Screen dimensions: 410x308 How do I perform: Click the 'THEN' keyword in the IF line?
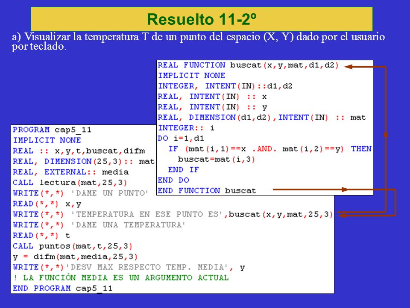point(361,148)
